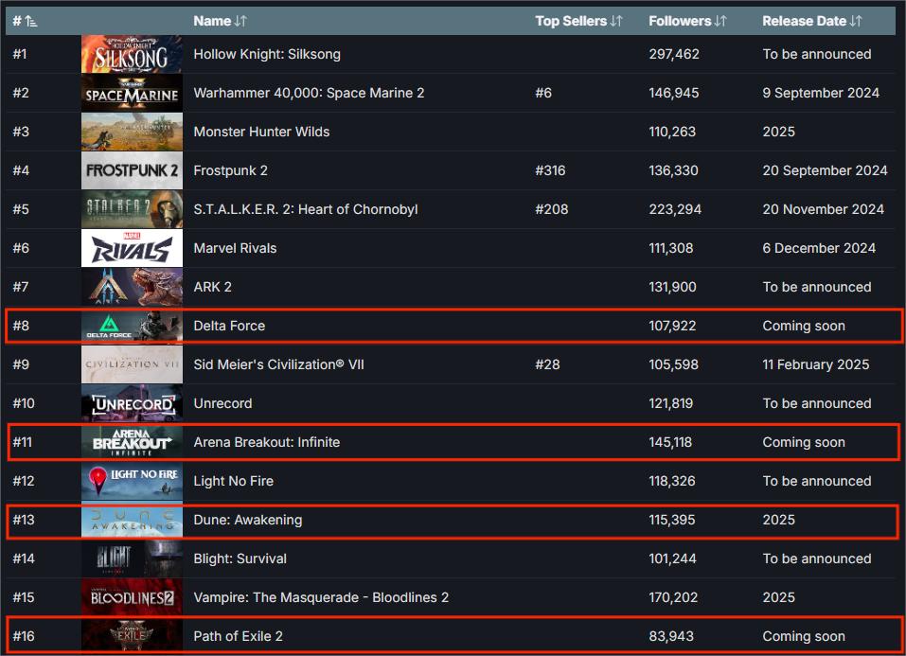Open the Blight: Survival thumbnail
The height and width of the screenshot is (656, 906).
(132, 558)
